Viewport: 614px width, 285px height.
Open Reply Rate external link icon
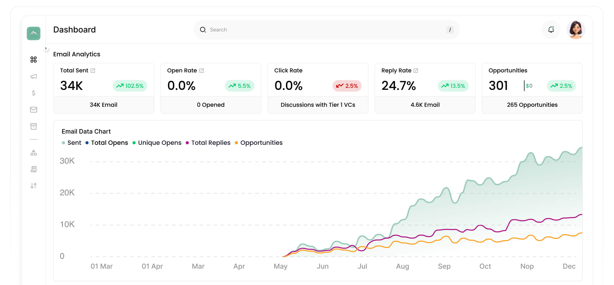[416, 70]
